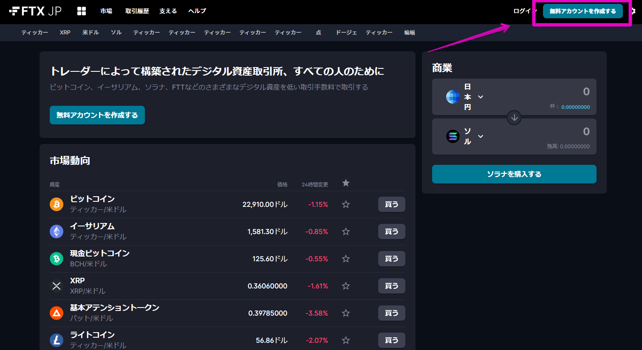This screenshot has width=642, height=350.
Task: Click the ログイン link
Action: (x=525, y=11)
